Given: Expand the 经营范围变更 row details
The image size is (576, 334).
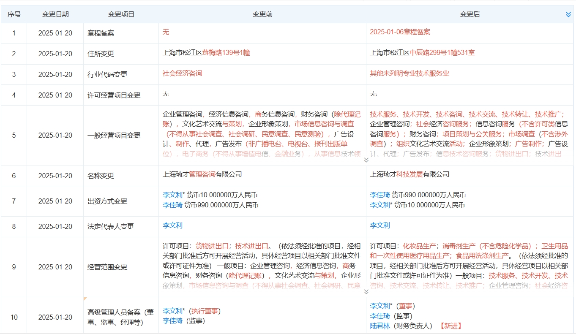Looking at the screenshot, I should click(x=366, y=291).
